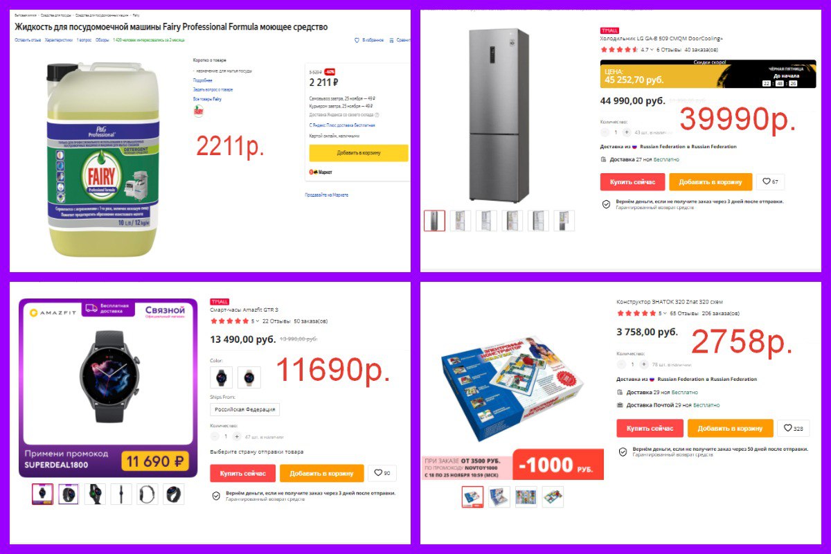
Task: Select the first refrigerator thumbnail with red border
Action: coord(434,220)
